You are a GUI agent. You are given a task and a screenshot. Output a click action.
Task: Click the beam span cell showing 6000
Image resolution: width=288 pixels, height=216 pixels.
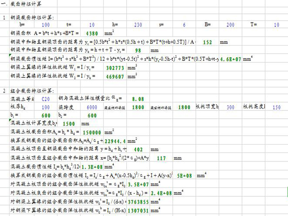[92, 107]
